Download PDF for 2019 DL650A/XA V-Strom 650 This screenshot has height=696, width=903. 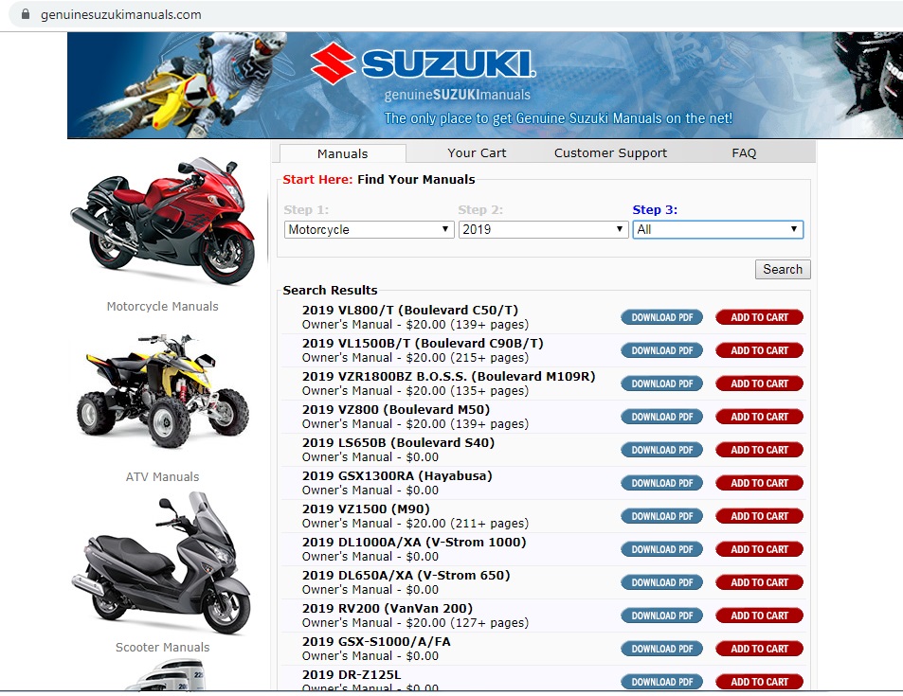[661, 582]
